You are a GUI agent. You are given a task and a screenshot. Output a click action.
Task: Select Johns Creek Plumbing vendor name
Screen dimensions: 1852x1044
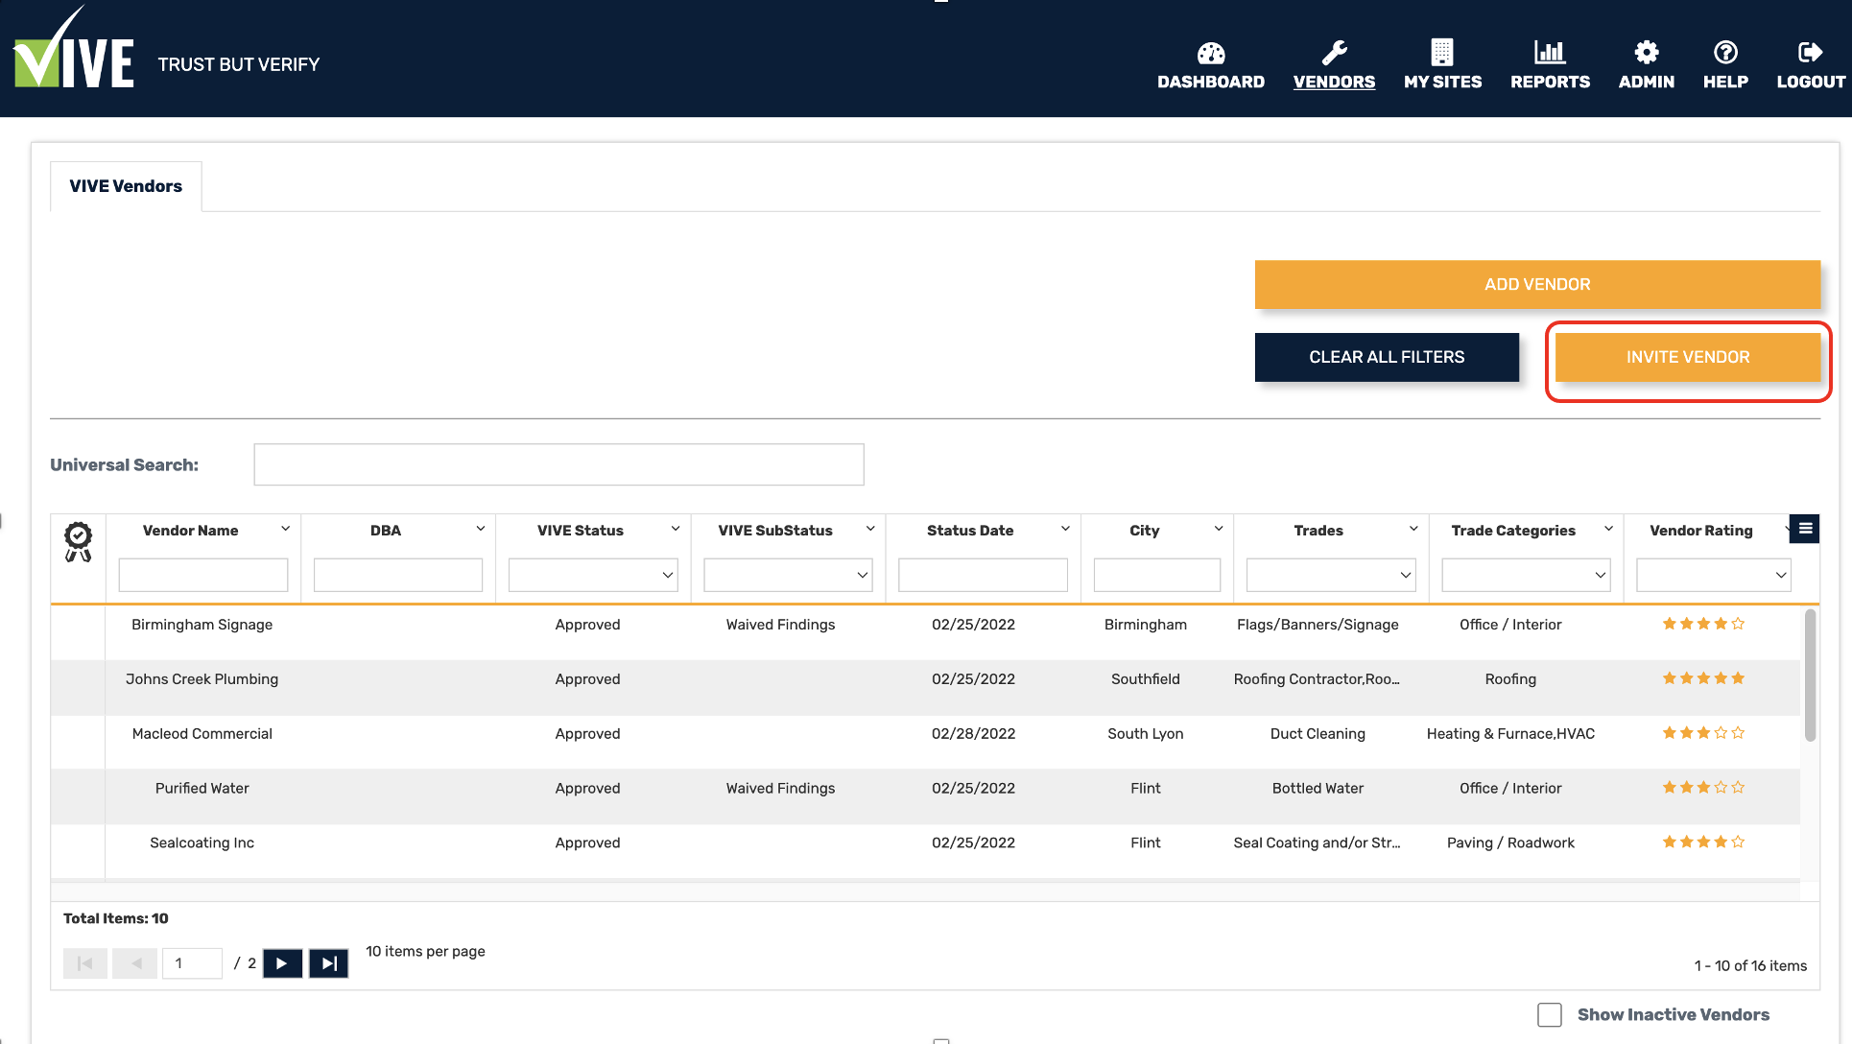point(202,679)
